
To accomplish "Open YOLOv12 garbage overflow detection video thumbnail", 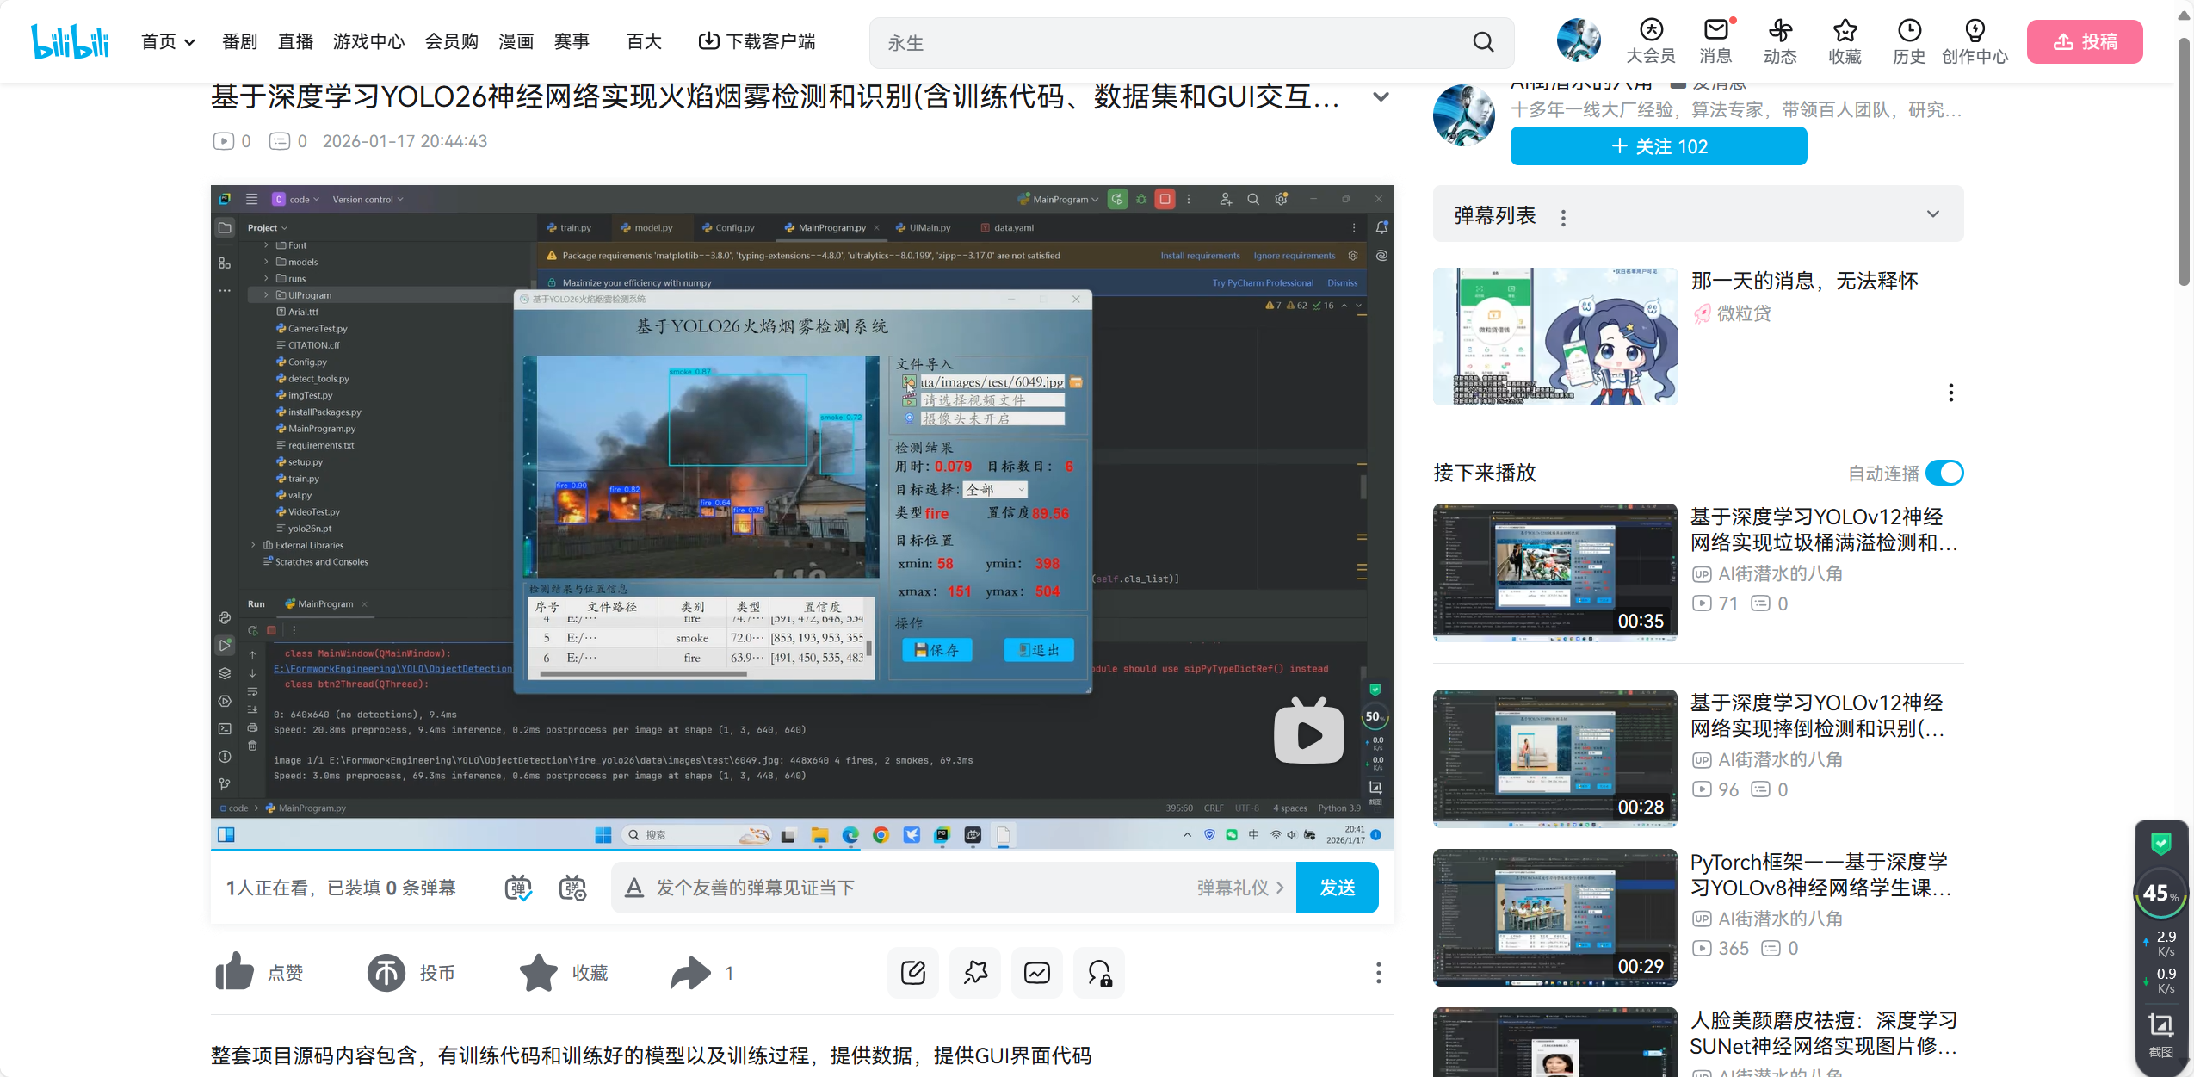I will pos(1554,572).
